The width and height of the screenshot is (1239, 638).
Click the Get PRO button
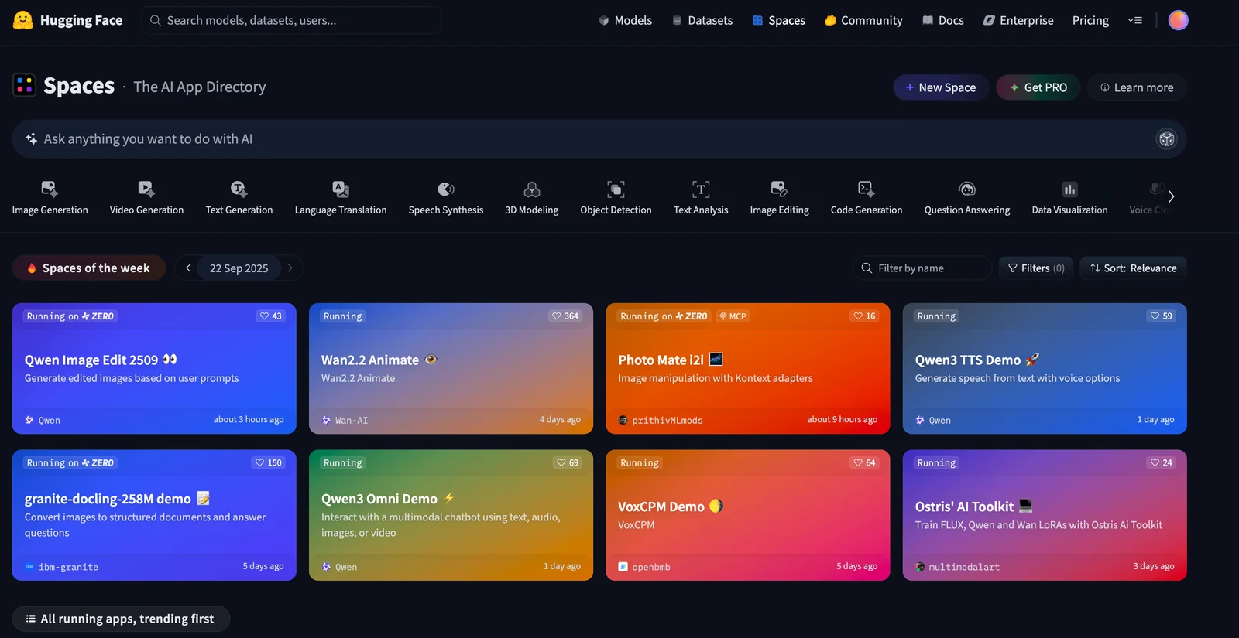click(1038, 87)
